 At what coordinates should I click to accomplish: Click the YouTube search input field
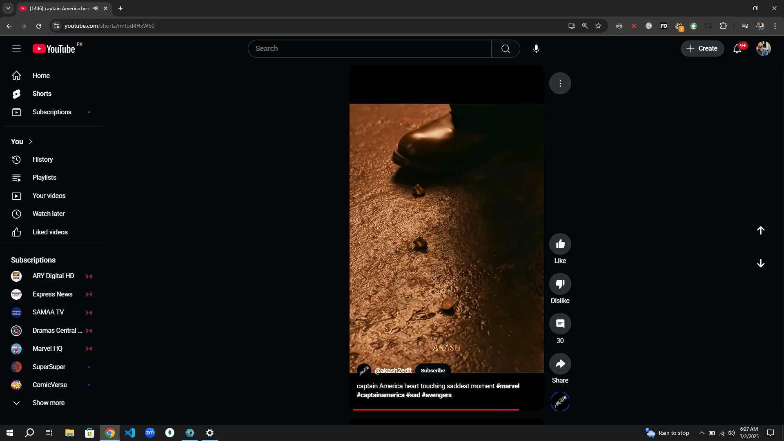click(370, 49)
